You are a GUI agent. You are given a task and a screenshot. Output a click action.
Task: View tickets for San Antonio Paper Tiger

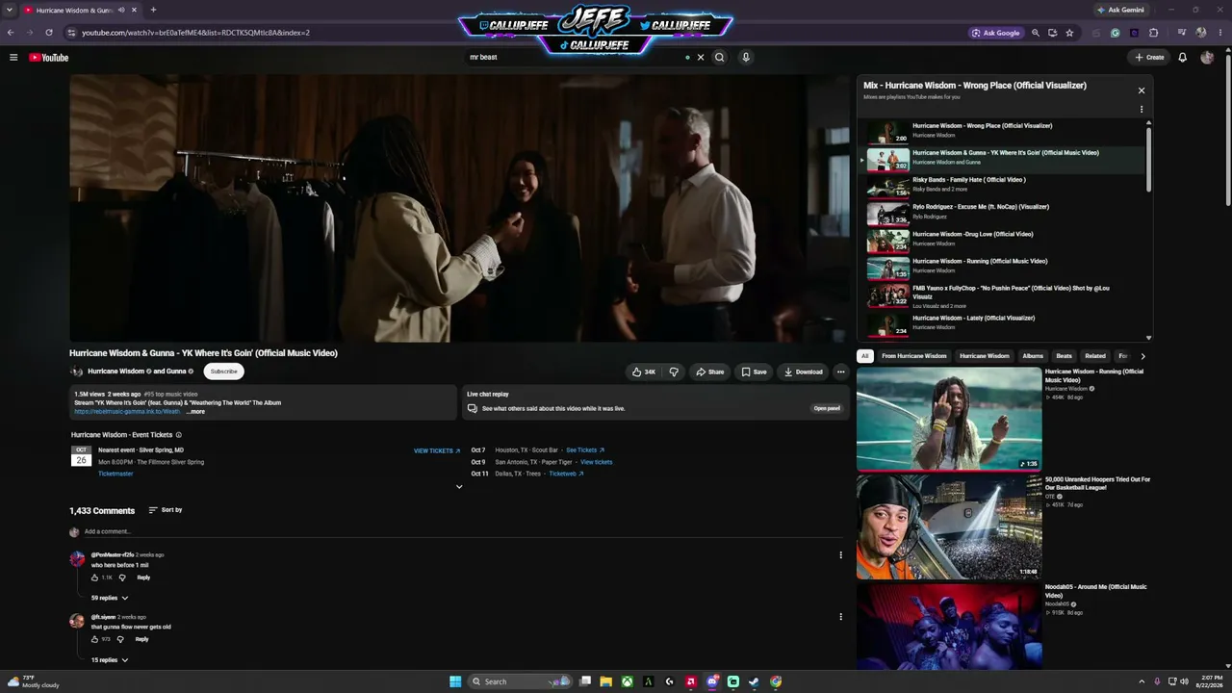[596, 462]
